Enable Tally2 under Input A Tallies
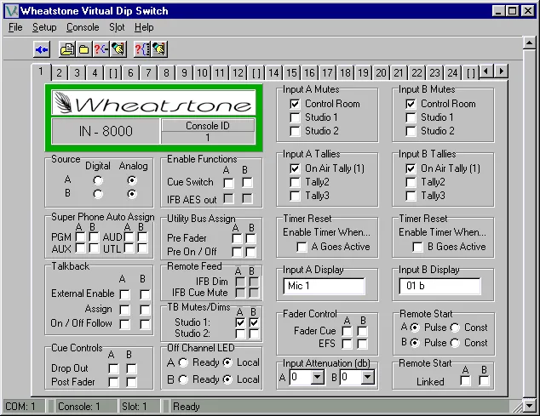 pyautogui.click(x=295, y=182)
